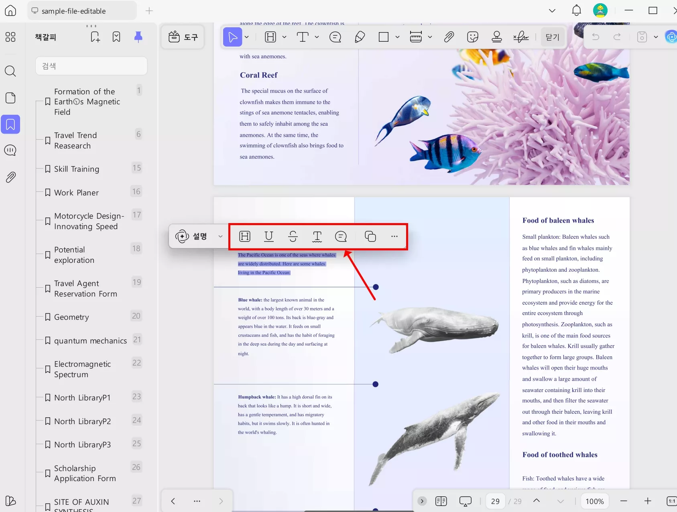The image size is (677, 512).
Task: Click the highlight icon in floating toolbar
Action: [245, 236]
